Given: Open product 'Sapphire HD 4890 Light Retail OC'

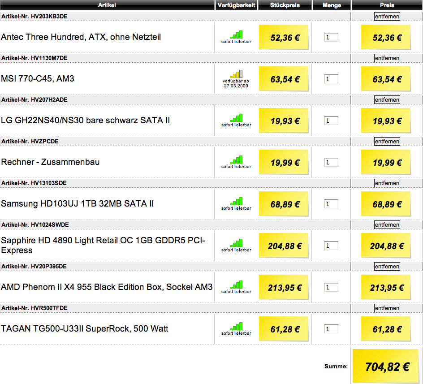Looking at the screenshot, I should [103, 245].
